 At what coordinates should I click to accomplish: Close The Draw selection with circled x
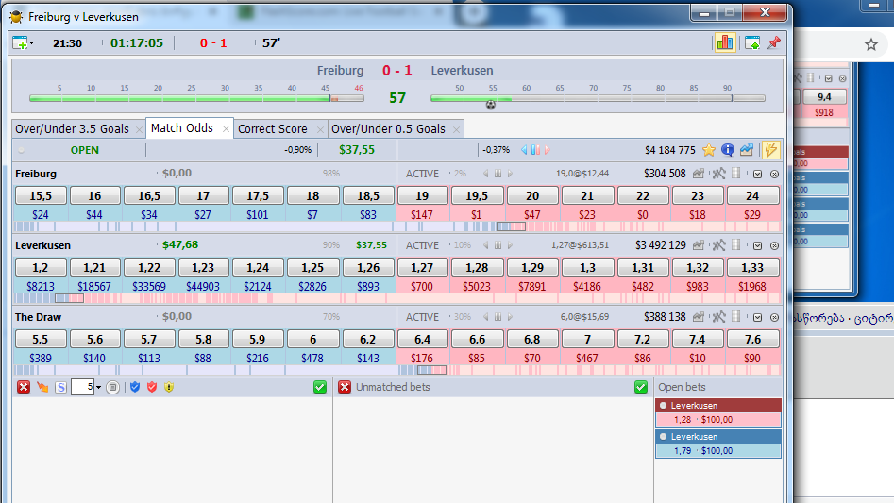tap(774, 317)
